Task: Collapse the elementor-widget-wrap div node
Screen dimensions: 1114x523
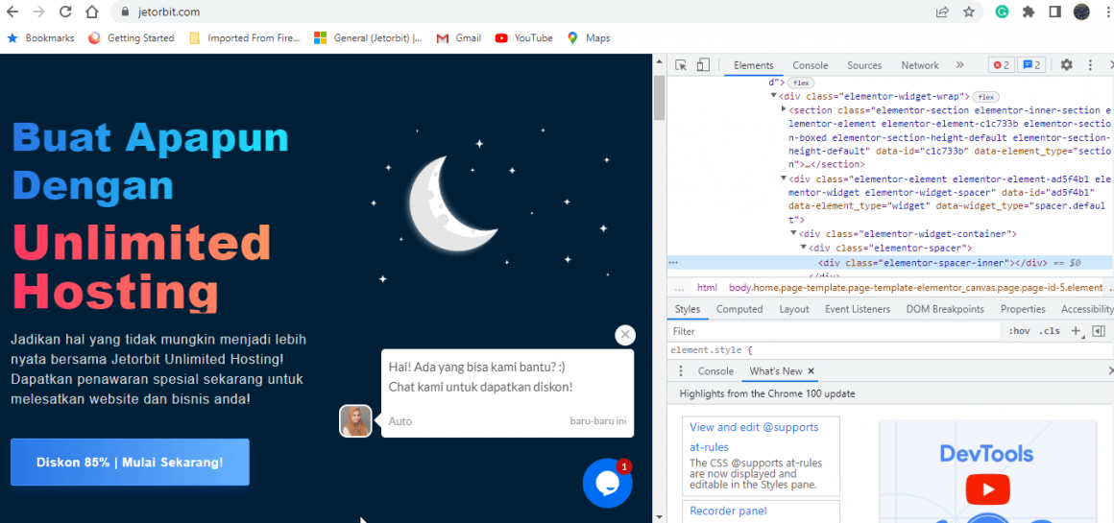Action: 774,96
